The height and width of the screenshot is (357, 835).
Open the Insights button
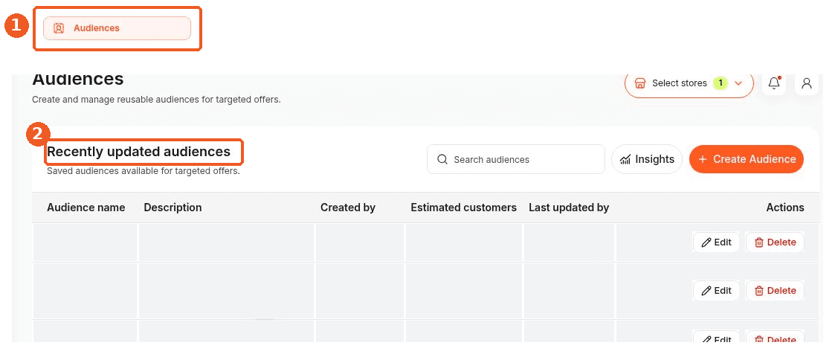(x=646, y=159)
